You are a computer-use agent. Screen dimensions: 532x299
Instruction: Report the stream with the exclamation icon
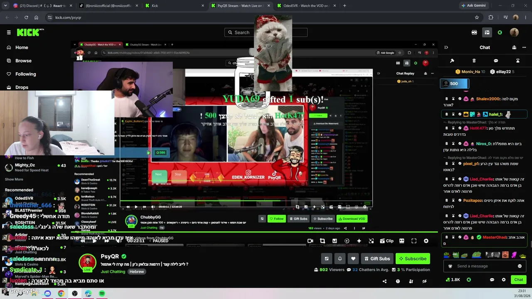click(398, 281)
